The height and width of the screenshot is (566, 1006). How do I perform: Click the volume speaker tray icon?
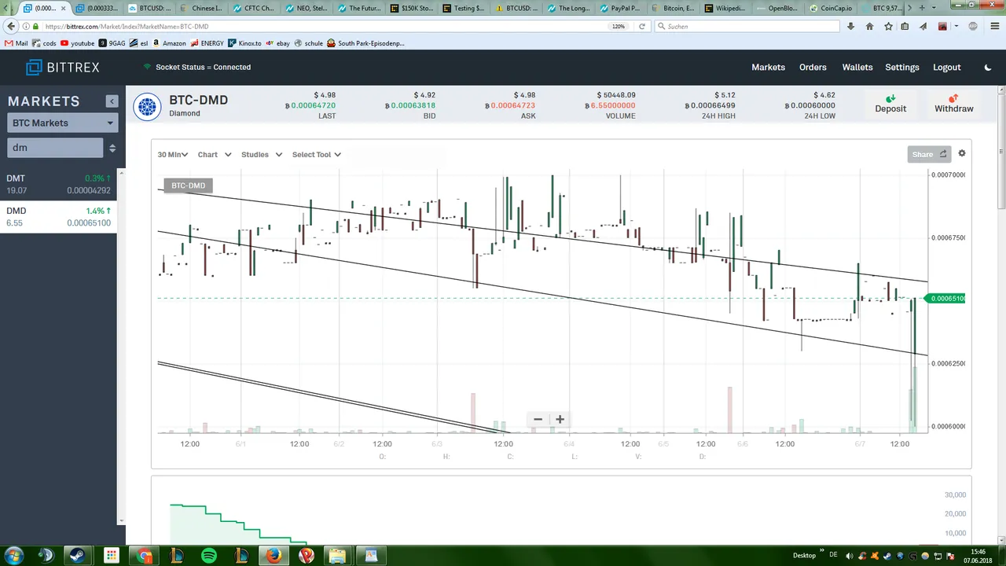850,556
